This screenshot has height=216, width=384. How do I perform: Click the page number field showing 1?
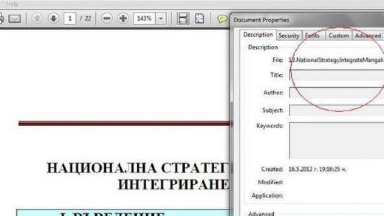pos(70,19)
